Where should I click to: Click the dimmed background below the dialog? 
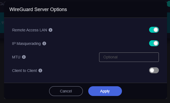point(85,101)
